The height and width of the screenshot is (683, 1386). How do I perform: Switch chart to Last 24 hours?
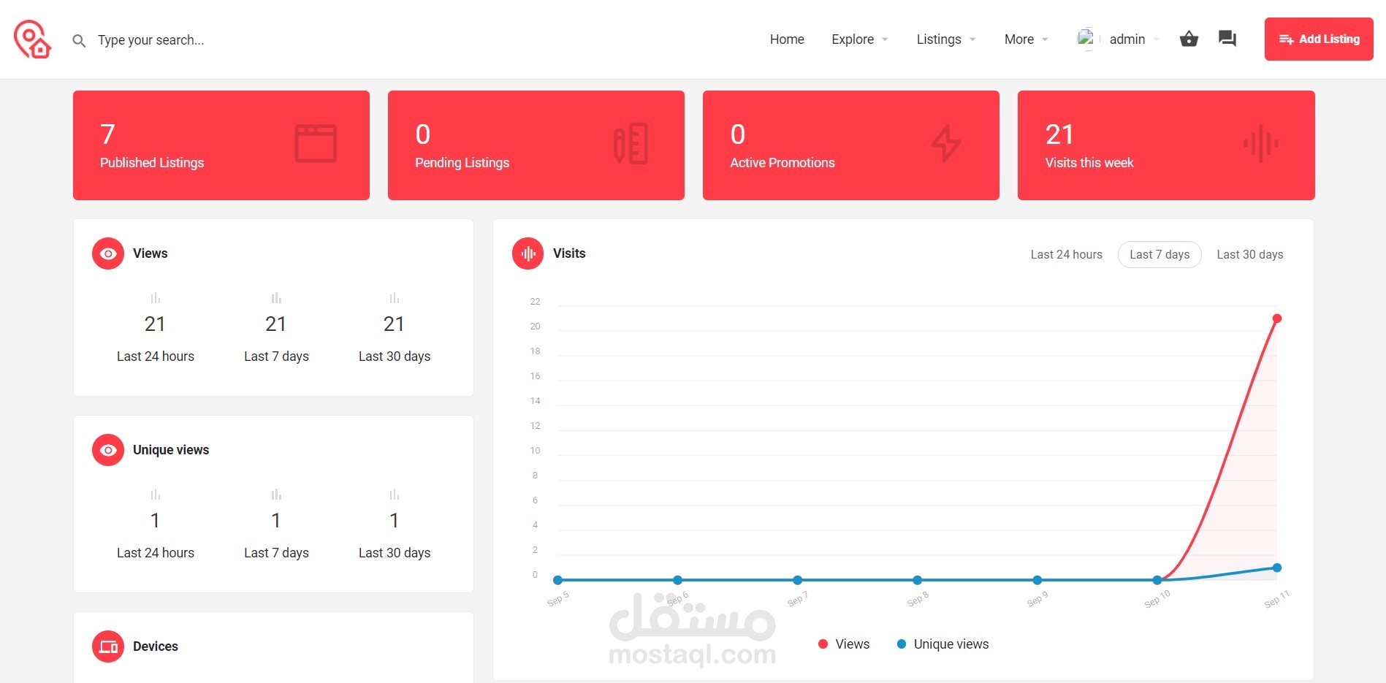pos(1067,254)
